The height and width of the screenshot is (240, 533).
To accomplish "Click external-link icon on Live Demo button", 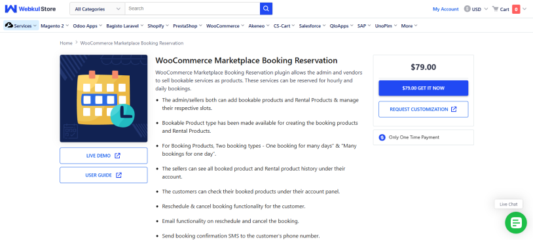I will point(117,156).
